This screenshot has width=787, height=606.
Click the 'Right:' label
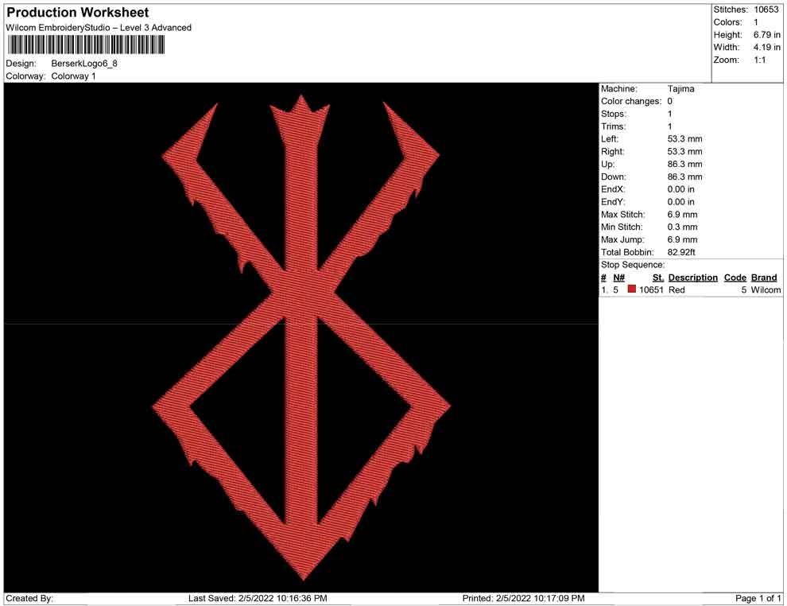click(612, 152)
